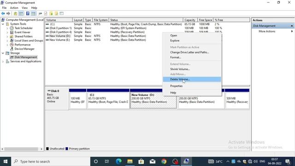The height and width of the screenshot is (166, 295).
Task: Sort by the Free Space column header
Action: click(x=206, y=20)
